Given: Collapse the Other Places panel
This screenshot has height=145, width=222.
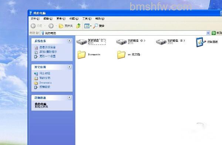Looking at the screenshot, I should (70, 67).
